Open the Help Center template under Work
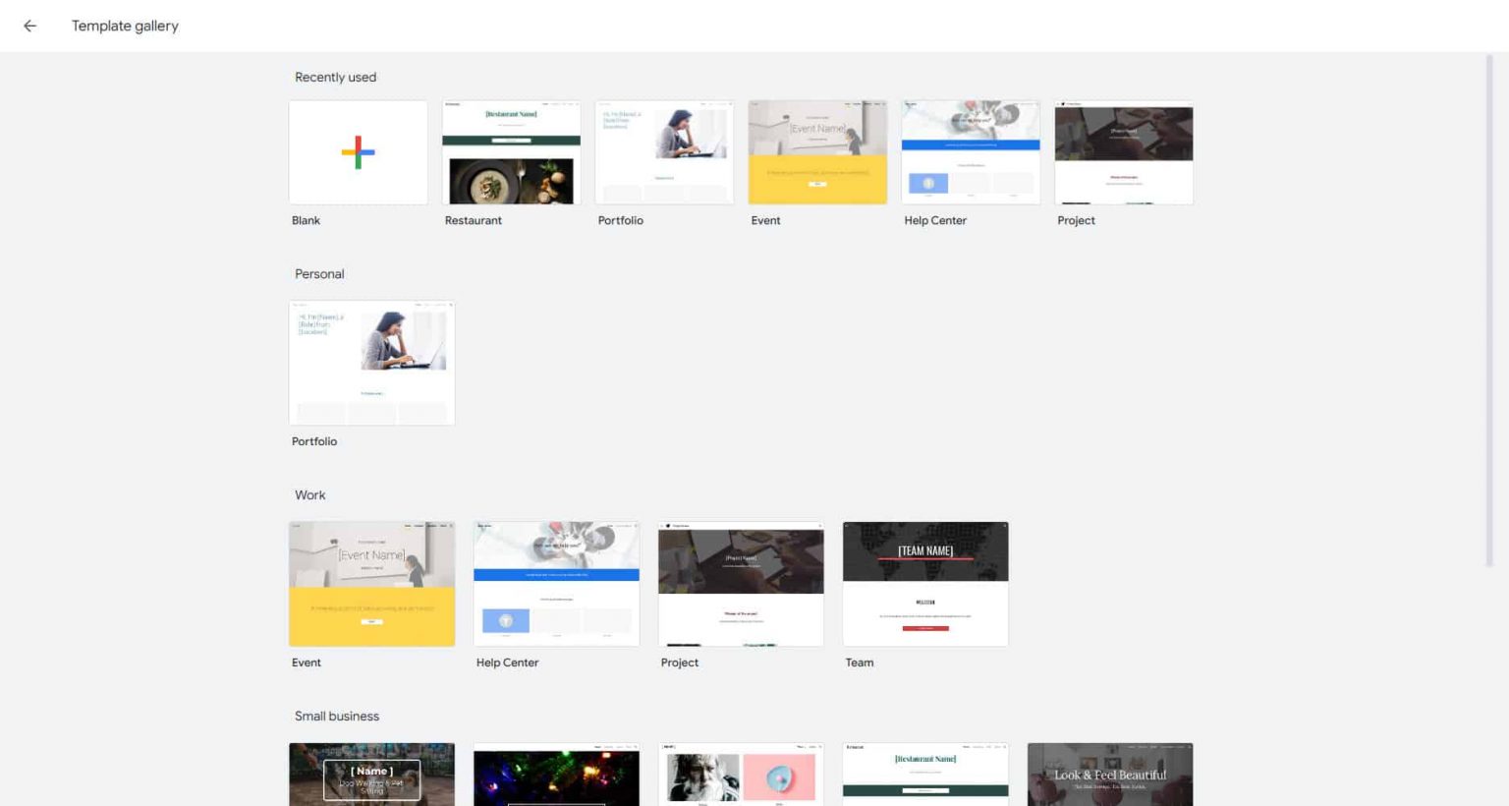The image size is (1509, 806). click(x=556, y=583)
